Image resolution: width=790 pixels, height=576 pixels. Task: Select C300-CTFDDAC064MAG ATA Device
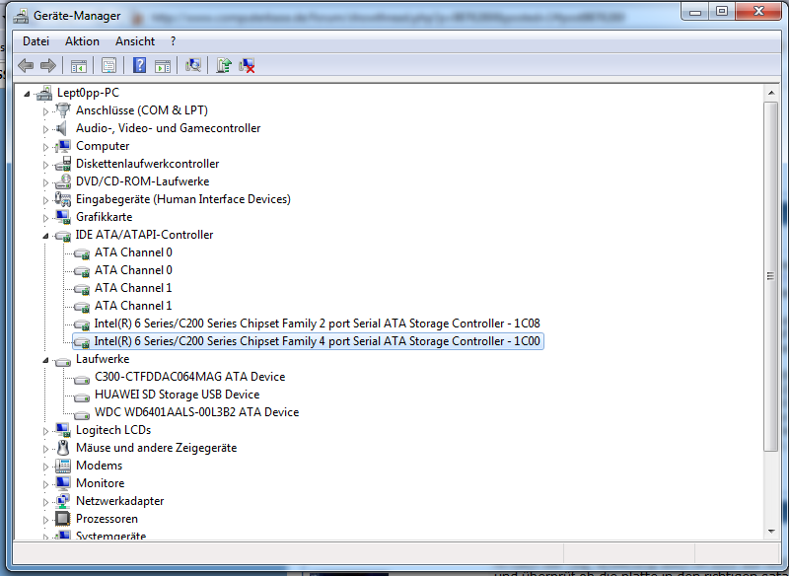[190, 377]
